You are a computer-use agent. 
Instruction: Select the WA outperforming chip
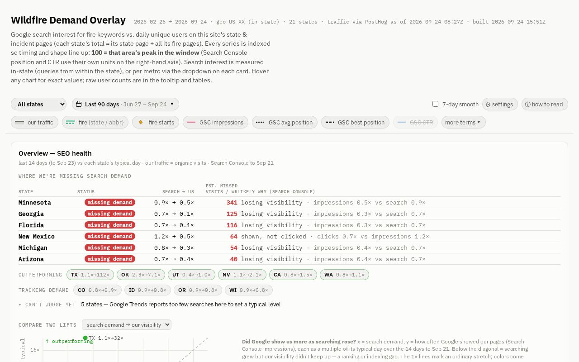tap(344, 275)
